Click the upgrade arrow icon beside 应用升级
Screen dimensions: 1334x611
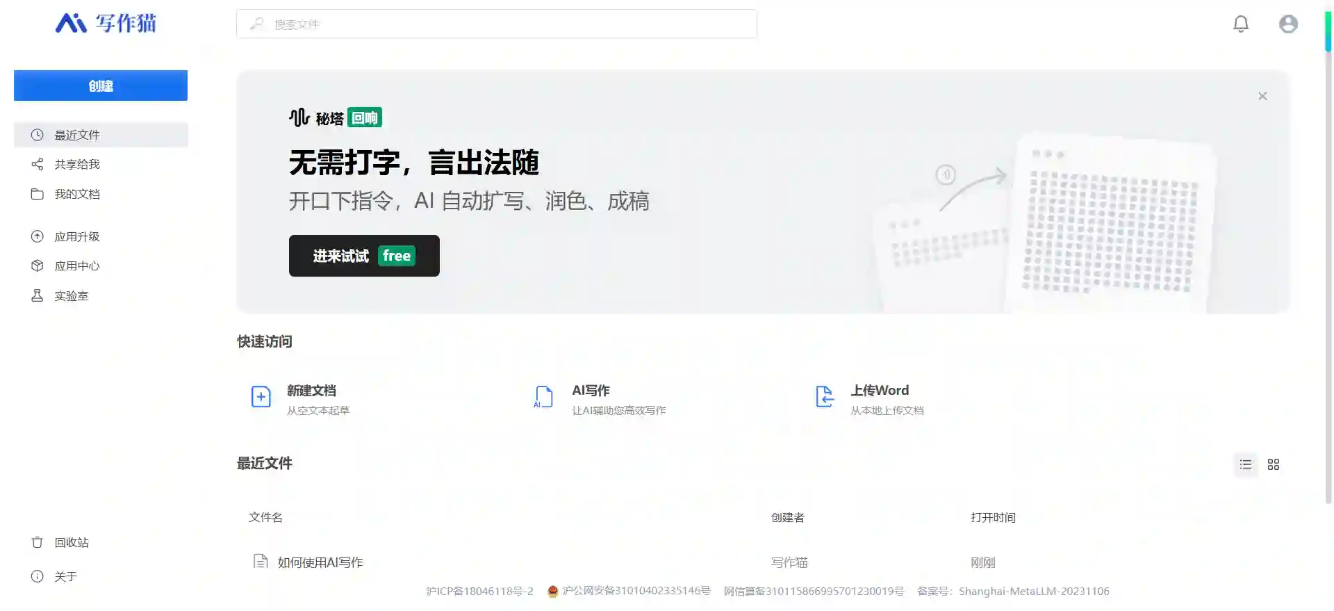pyautogui.click(x=38, y=236)
